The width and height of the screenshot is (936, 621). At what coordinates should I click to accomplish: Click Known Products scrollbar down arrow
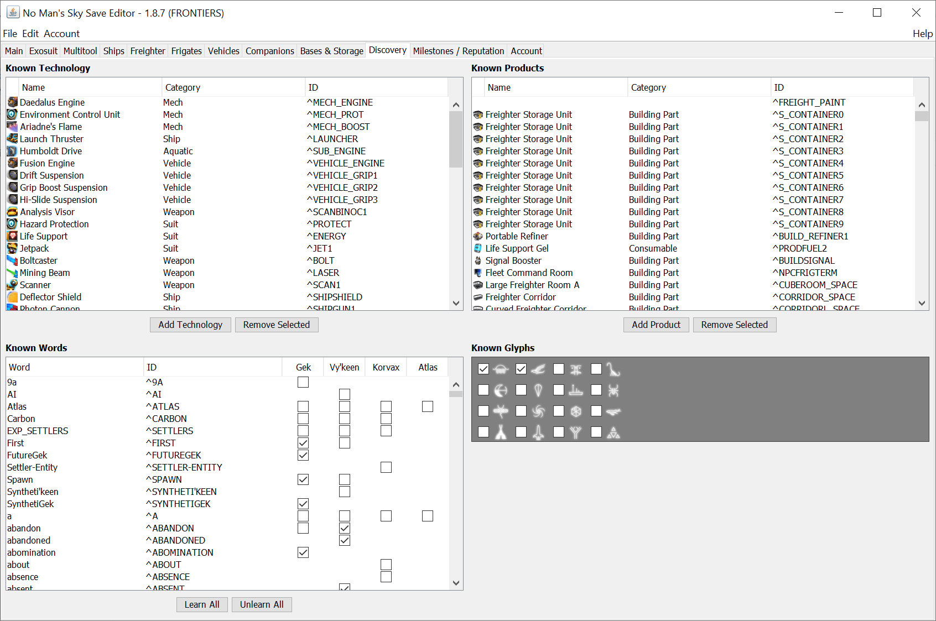[922, 303]
